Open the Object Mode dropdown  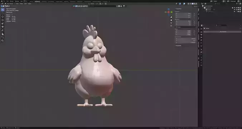click(x=10, y=4)
